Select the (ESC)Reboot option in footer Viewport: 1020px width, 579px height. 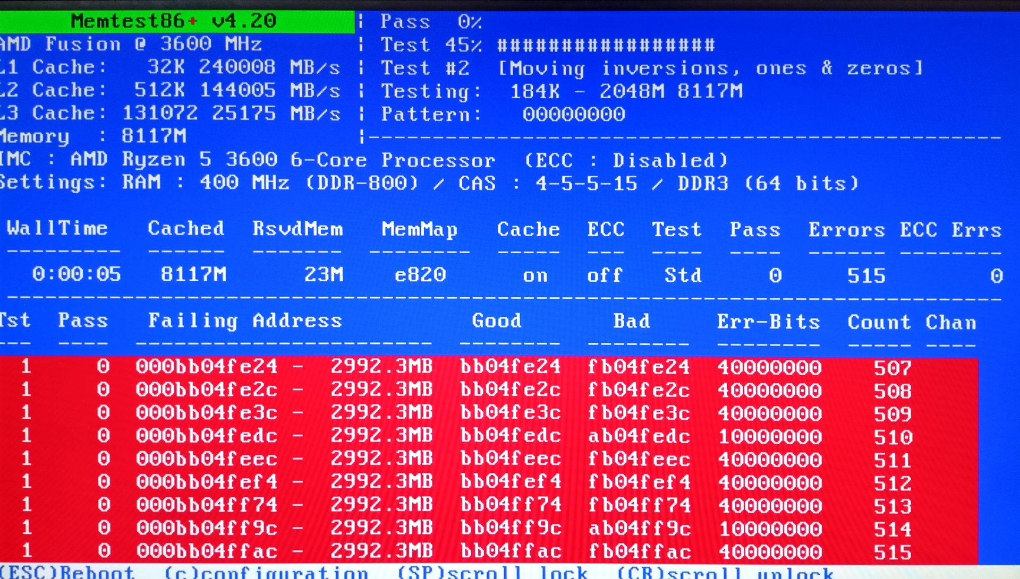pos(67,572)
